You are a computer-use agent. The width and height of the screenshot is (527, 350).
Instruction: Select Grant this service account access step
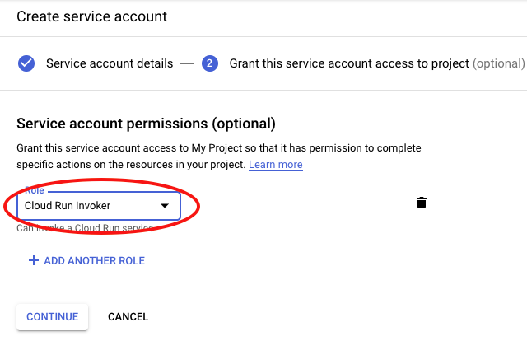(x=349, y=63)
